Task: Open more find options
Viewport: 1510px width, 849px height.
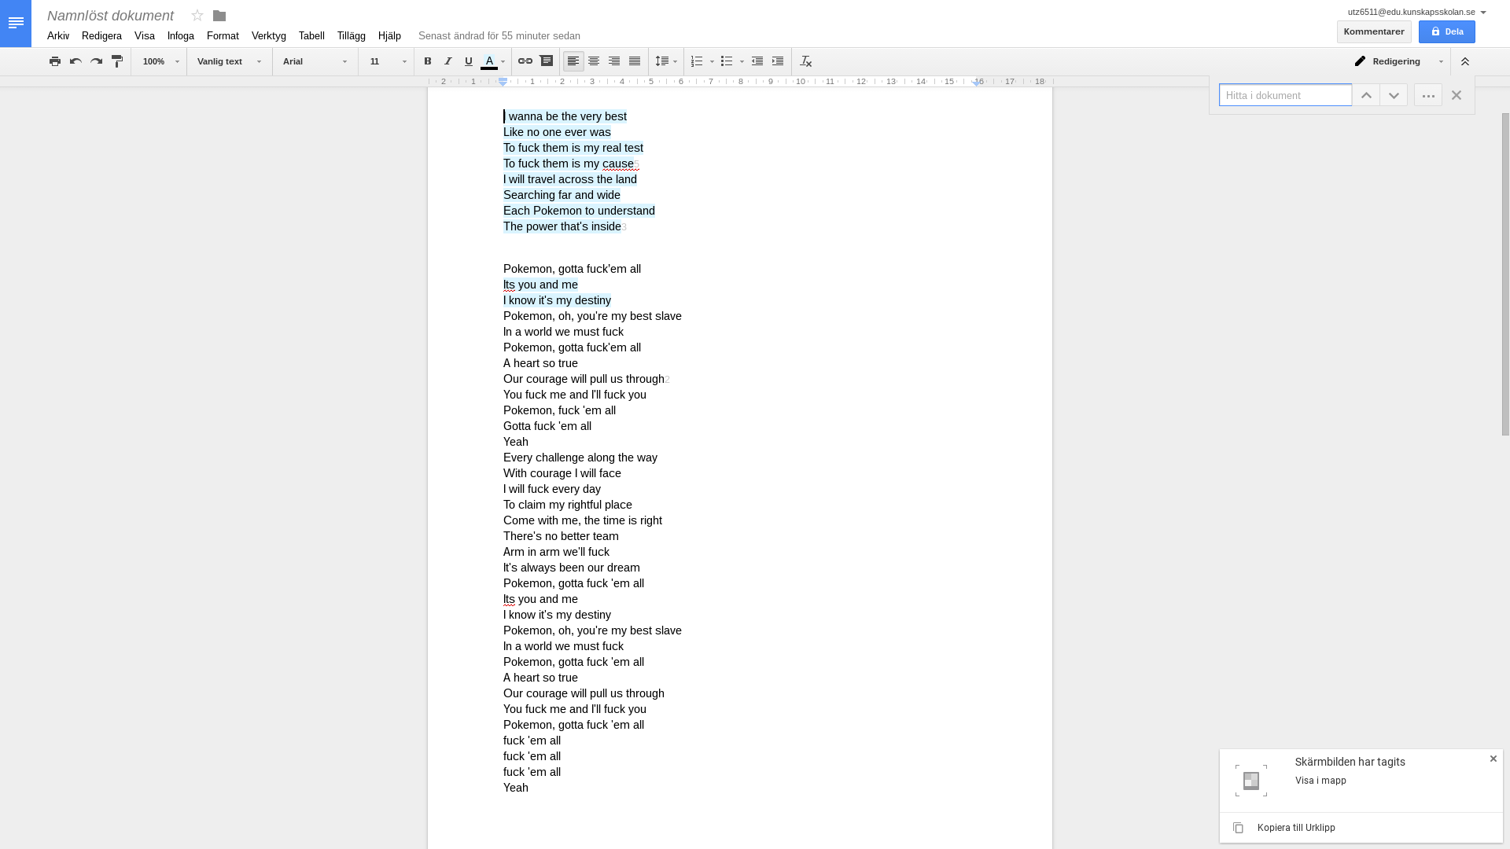Action: [x=1428, y=95]
